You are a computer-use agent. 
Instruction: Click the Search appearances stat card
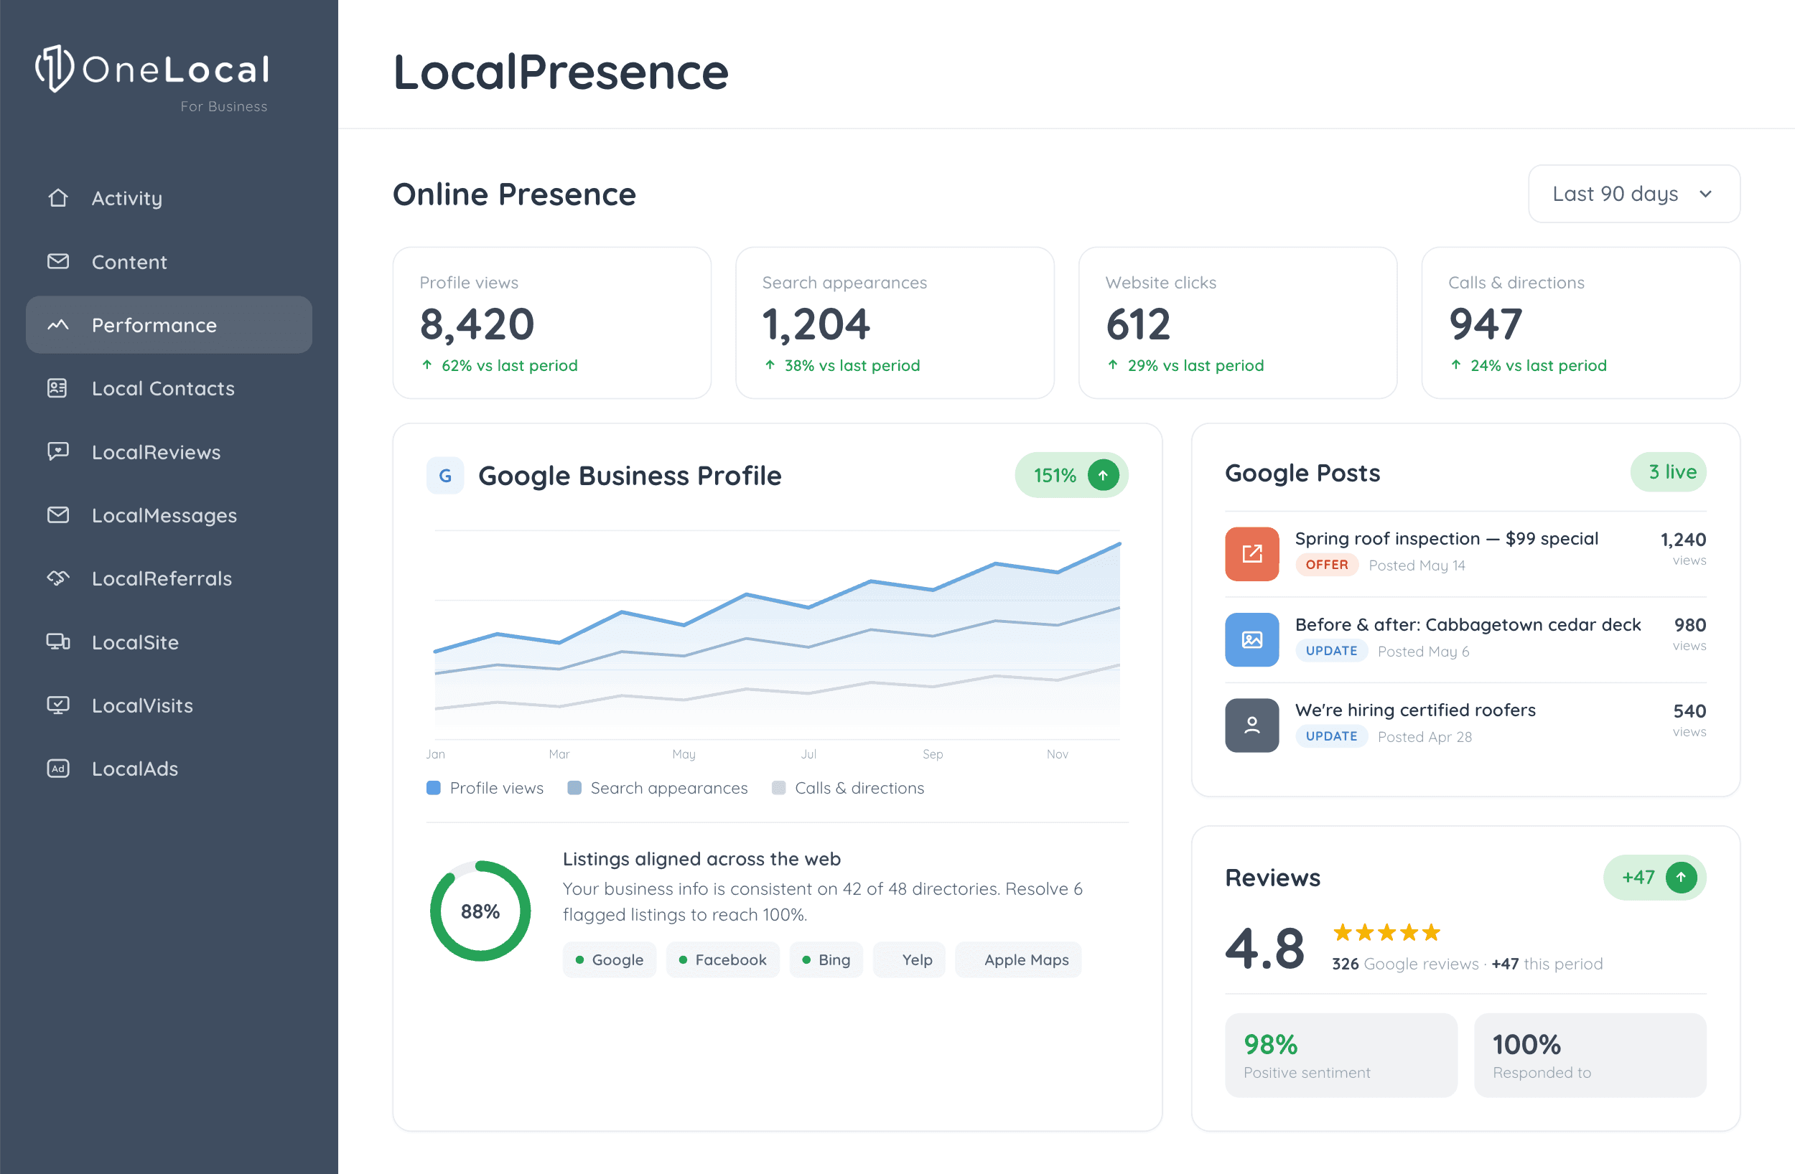895,323
